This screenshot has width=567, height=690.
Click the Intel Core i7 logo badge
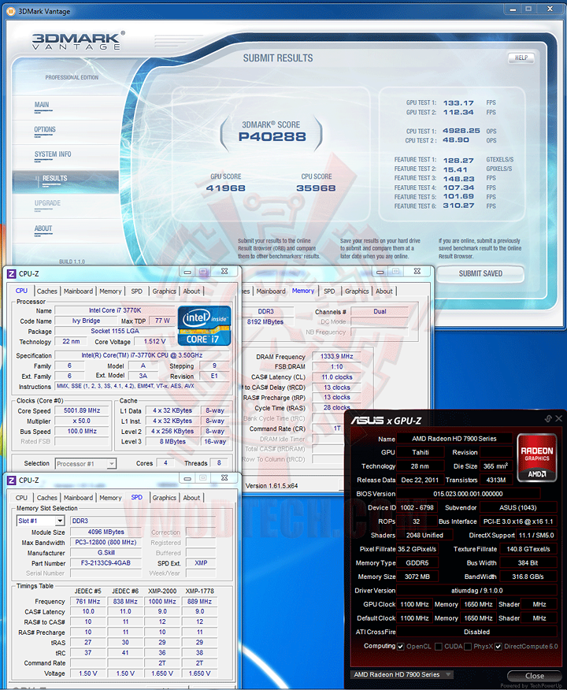tap(205, 326)
